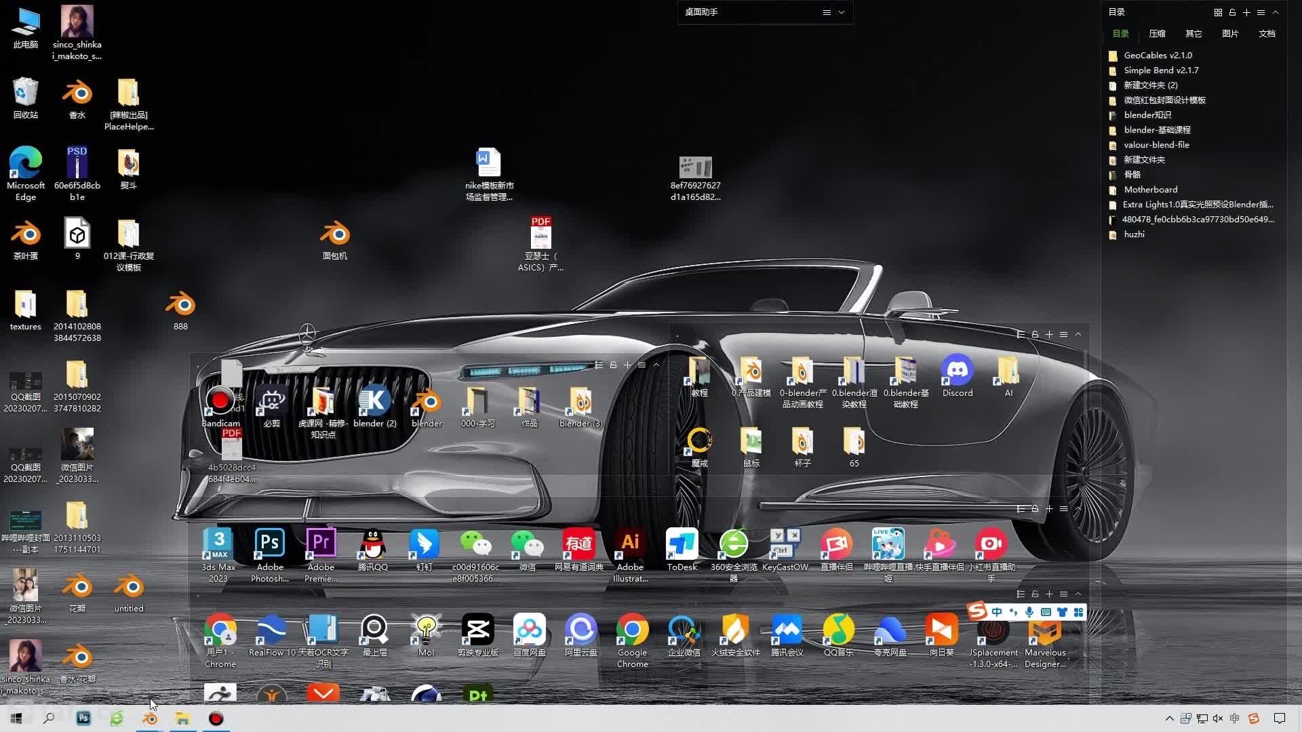Toggle the lock on the Discord group panel
Viewport: 1302px width, 732px height.
[1035, 334]
